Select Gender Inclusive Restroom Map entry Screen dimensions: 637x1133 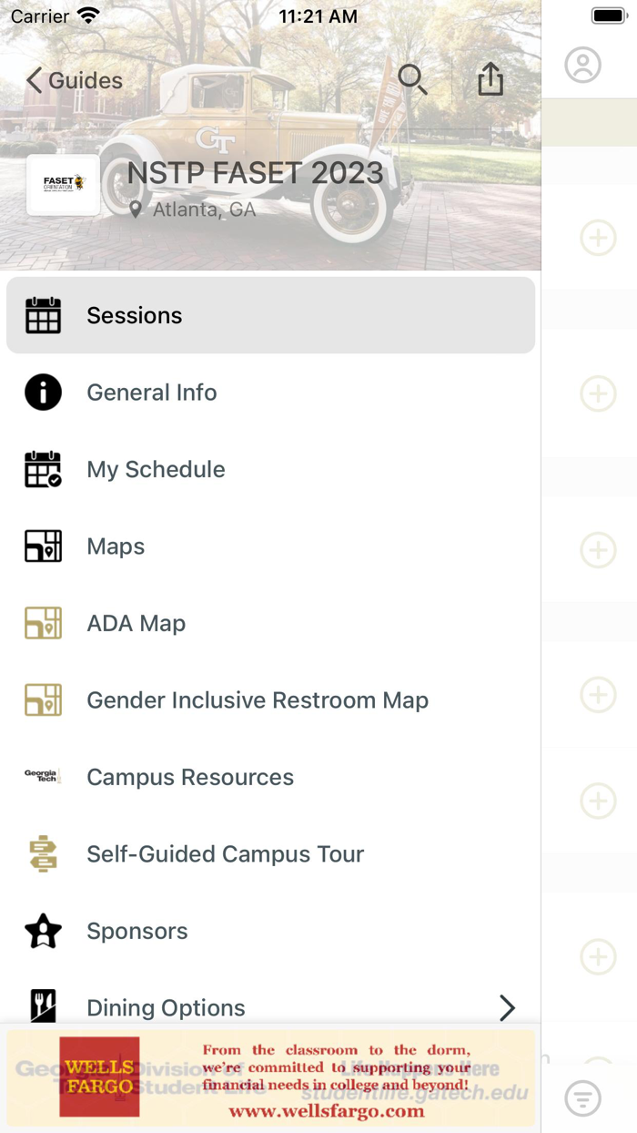257,699
